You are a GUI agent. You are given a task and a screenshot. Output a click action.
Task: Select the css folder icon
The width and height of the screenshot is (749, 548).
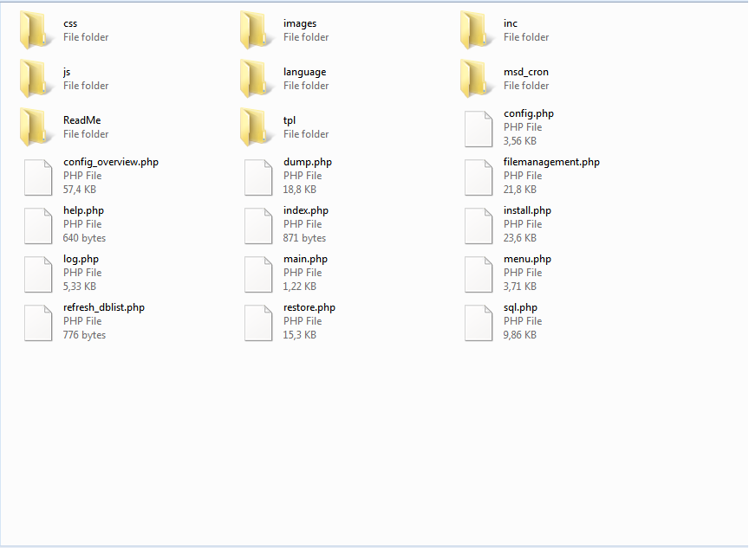coord(35,30)
